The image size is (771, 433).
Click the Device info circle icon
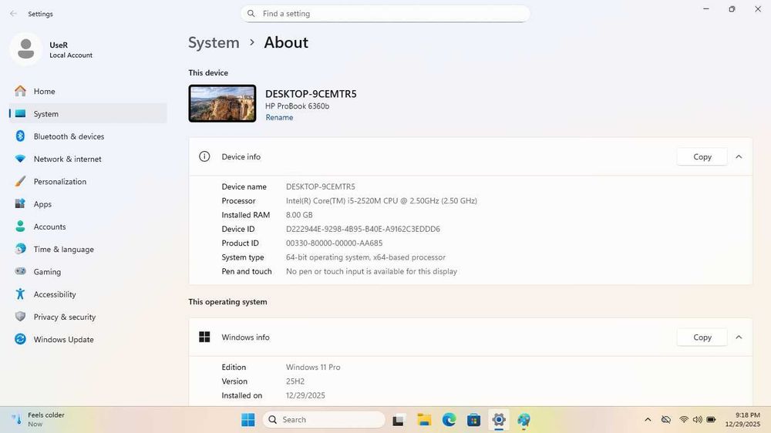(204, 156)
